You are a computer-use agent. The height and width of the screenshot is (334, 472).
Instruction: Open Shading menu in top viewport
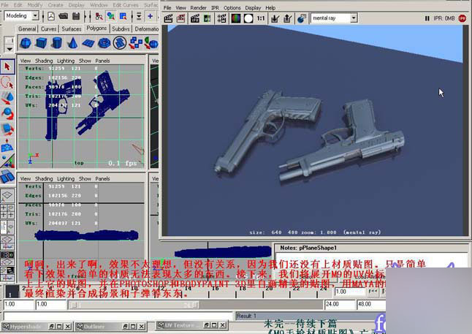click(44, 61)
